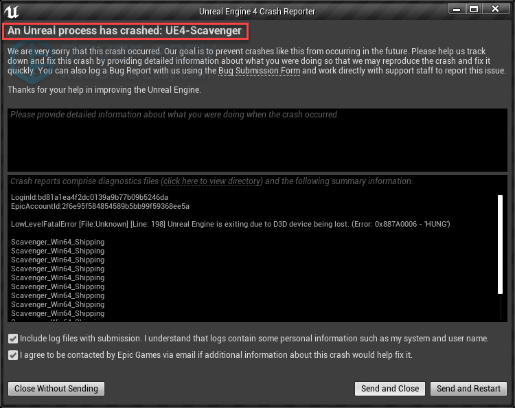Click the Send and Close button
Image resolution: width=515 pixels, height=408 pixels.
pos(390,389)
